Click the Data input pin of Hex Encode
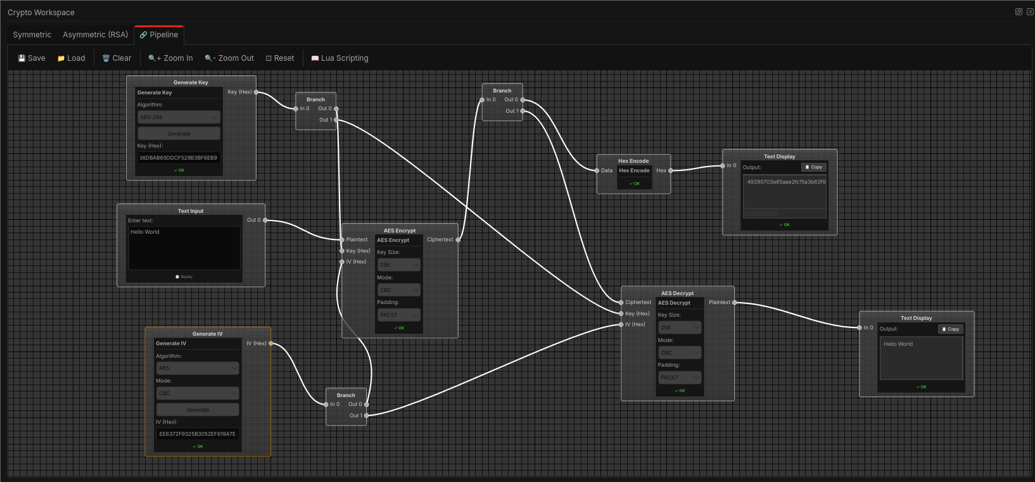This screenshot has height=482, width=1035. (x=597, y=170)
